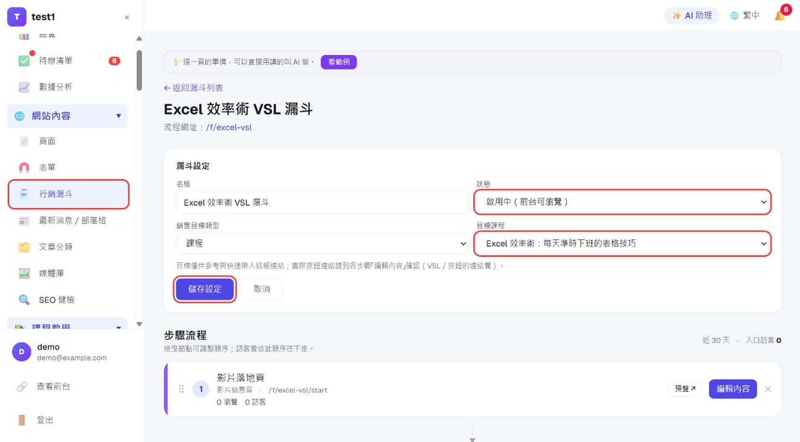Screen dimensions: 800x442
Task: Click the 儲存設定 button
Action: (x=205, y=289)
